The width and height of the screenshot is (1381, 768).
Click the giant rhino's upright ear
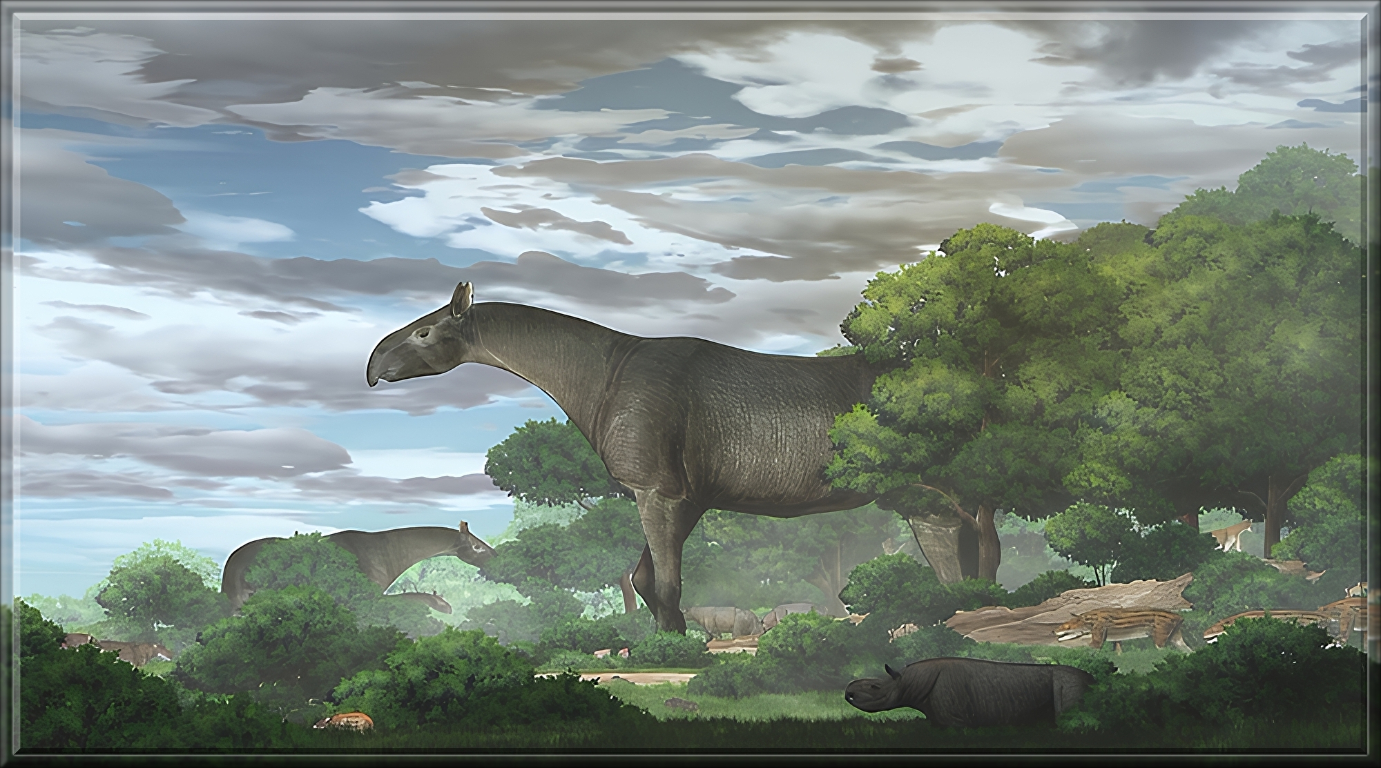click(x=461, y=299)
